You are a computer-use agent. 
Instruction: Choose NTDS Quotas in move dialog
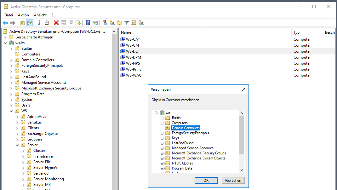click(x=182, y=163)
